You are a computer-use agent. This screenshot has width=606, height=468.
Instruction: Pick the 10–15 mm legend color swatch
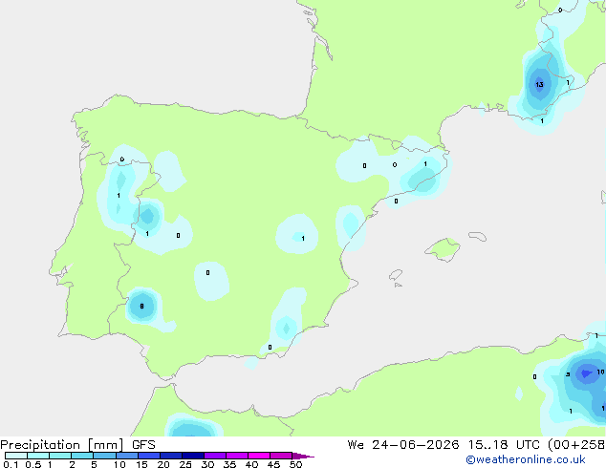(x=126, y=456)
